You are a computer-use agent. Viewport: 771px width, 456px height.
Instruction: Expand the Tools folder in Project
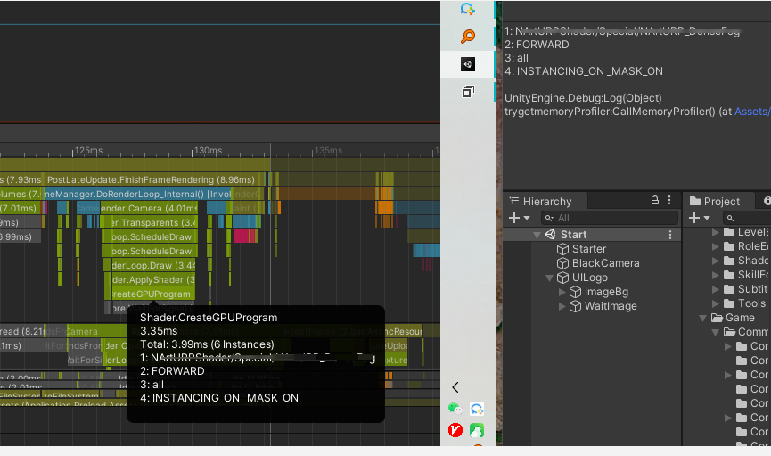[x=716, y=303]
